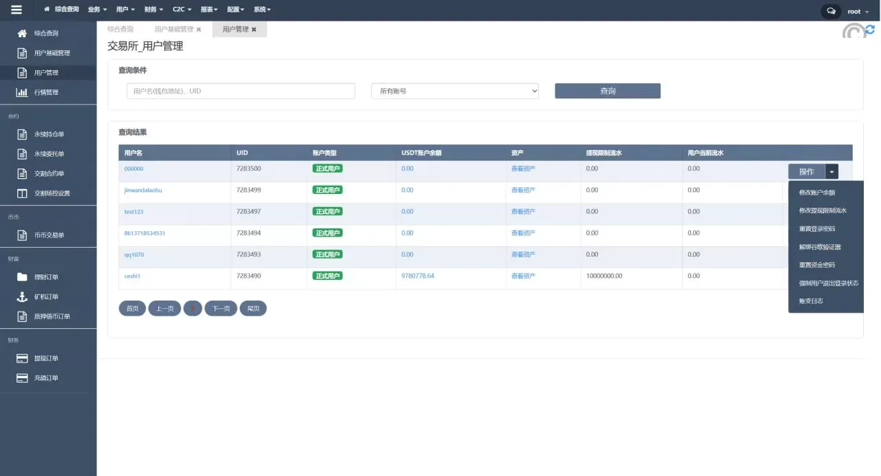Expand the 所有账号 account type dropdown

coord(454,91)
